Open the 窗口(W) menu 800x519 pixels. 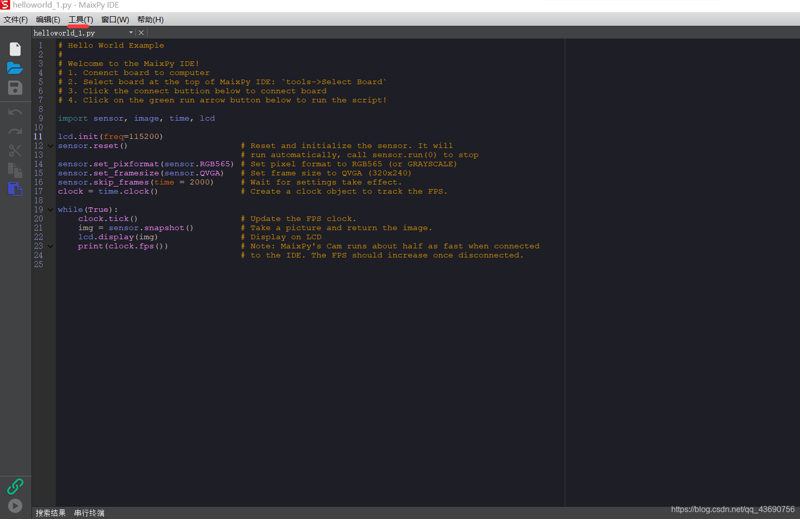pos(115,20)
